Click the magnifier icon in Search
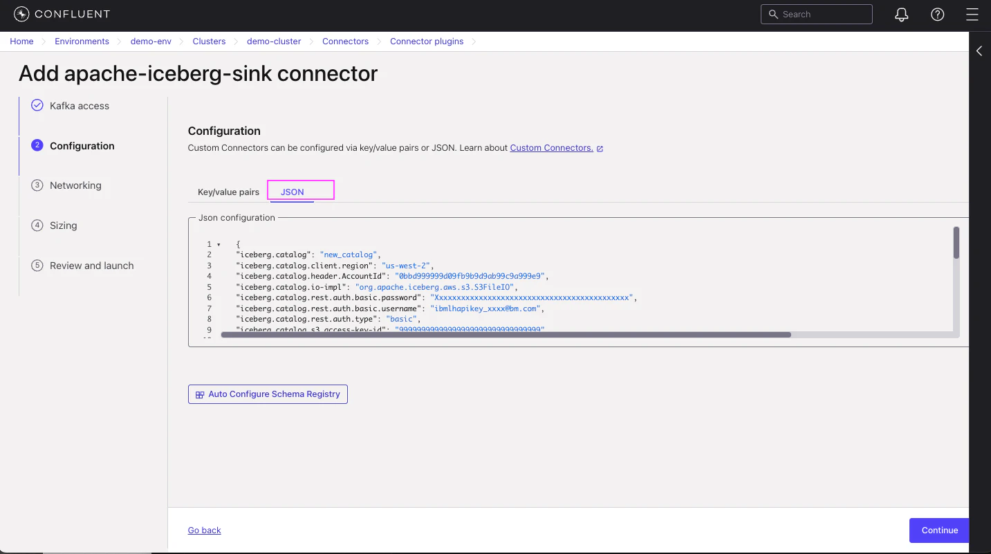991x554 pixels. tap(773, 15)
